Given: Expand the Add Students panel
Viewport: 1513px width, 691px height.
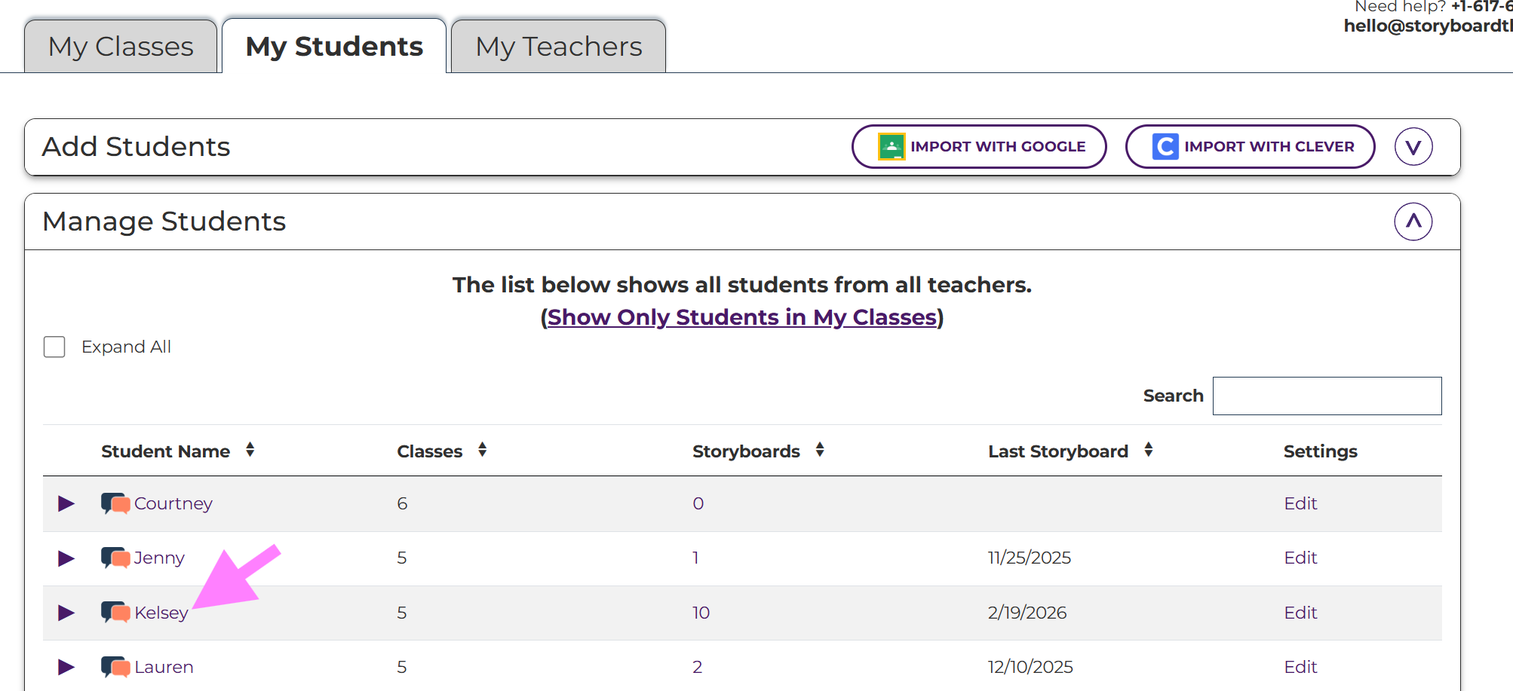Looking at the screenshot, I should [x=1413, y=146].
